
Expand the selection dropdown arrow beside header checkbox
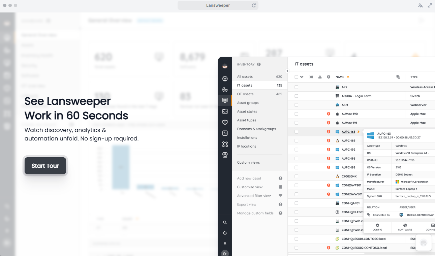(302, 77)
